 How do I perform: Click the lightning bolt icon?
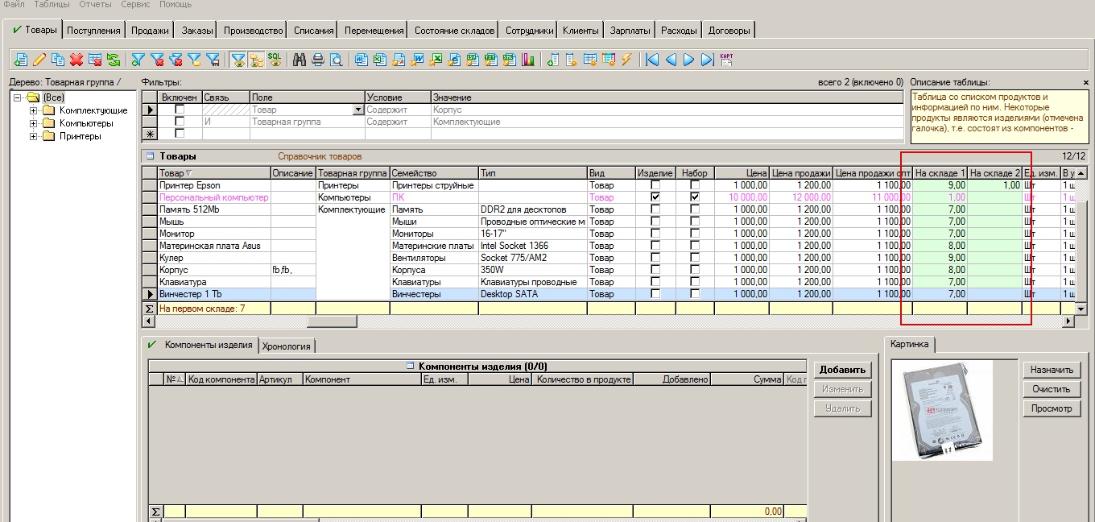coord(626,60)
